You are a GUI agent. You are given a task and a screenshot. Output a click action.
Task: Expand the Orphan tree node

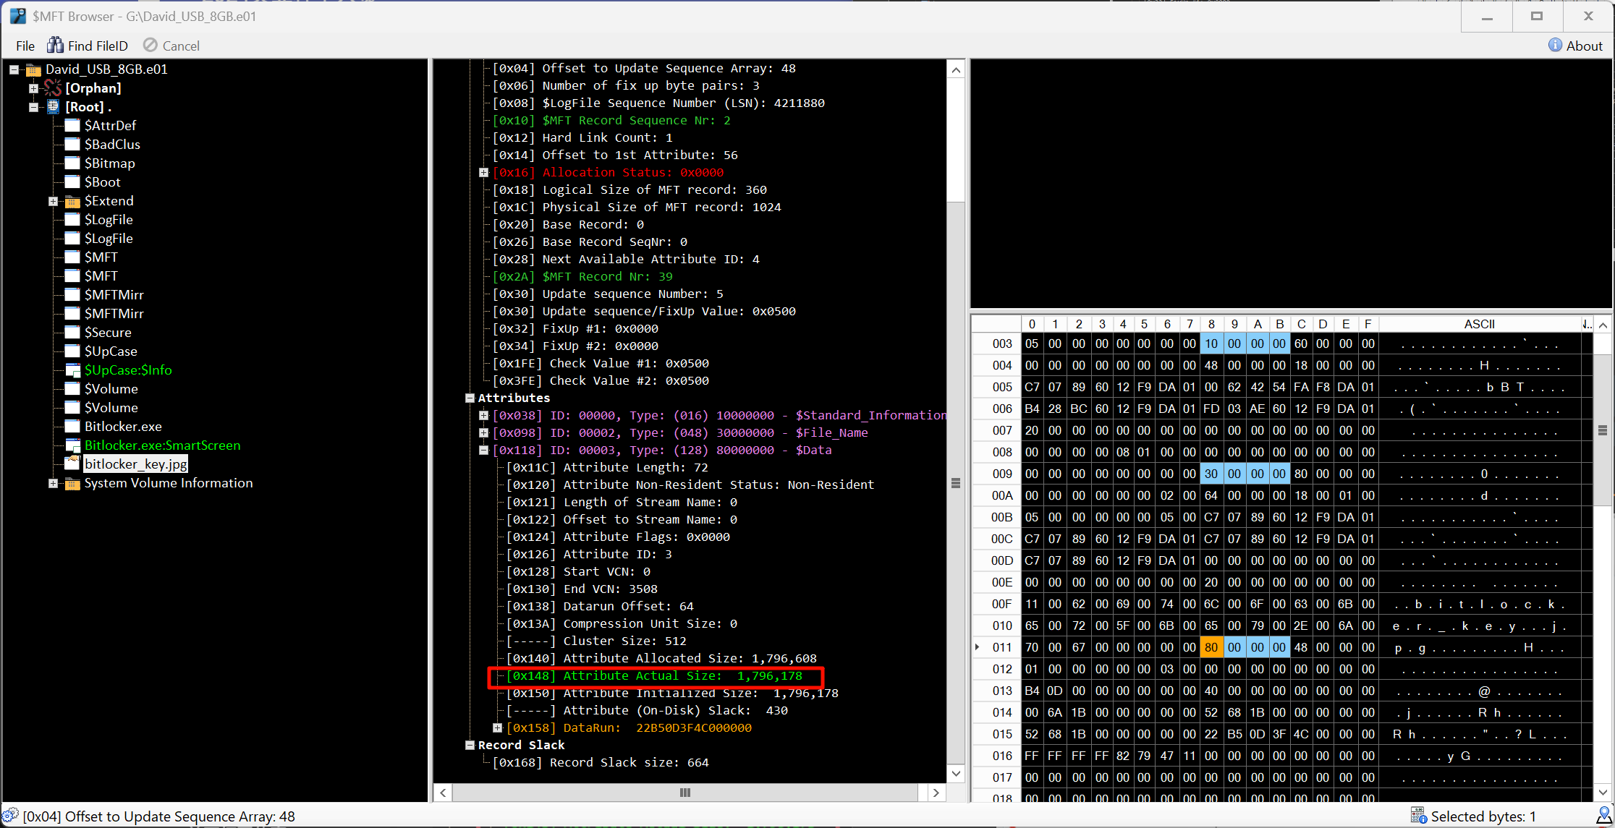(33, 88)
